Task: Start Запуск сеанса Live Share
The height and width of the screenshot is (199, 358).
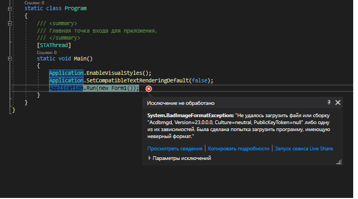Action: point(304,149)
